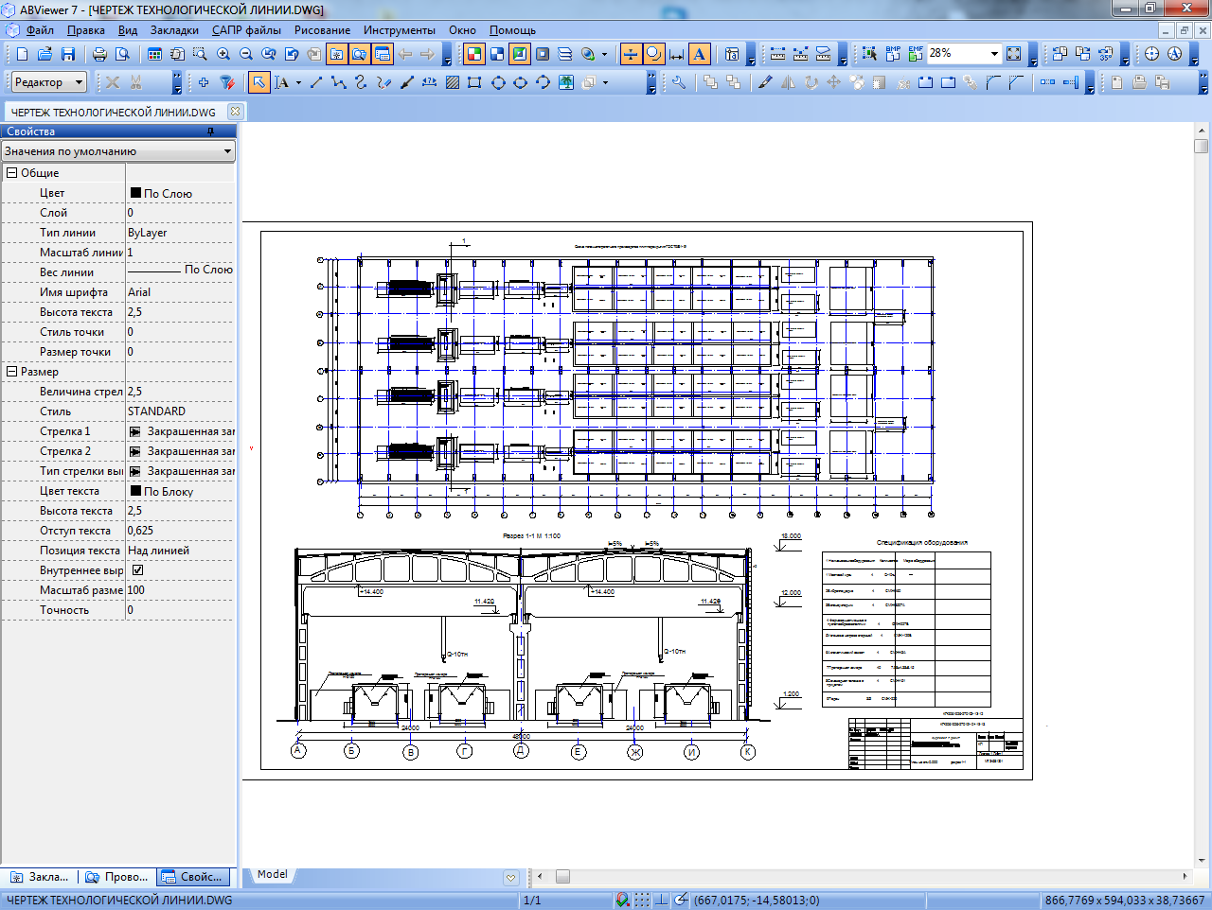Print the drawing using printer icon
This screenshot has width=1212, height=910.
coord(99,54)
